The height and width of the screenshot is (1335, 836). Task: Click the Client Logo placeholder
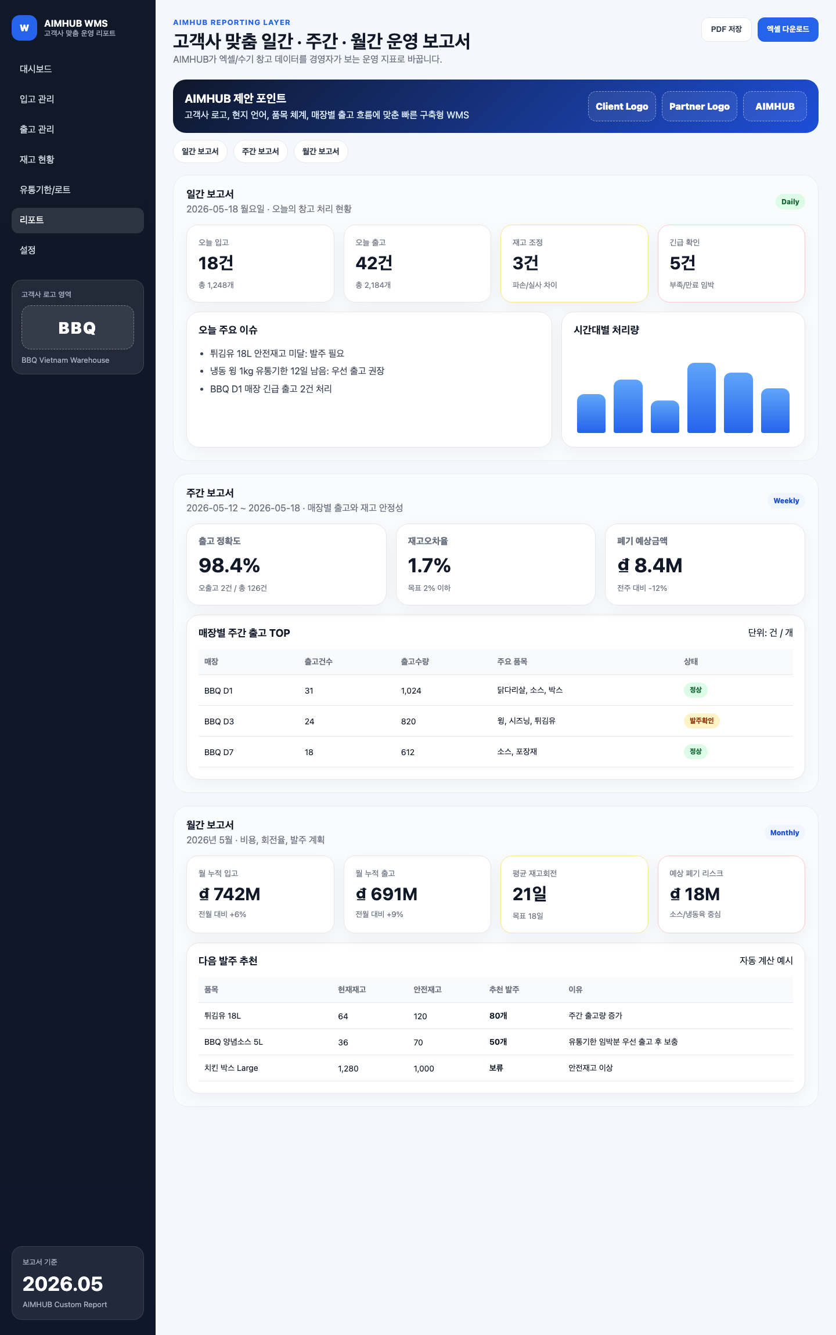point(622,106)
